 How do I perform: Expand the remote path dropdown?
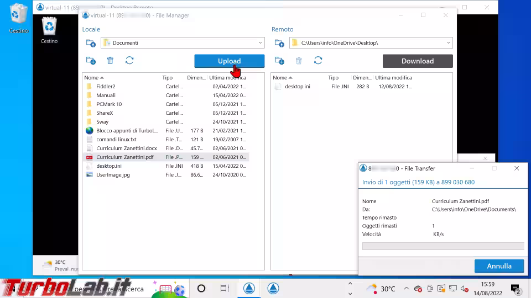[449, 43]
